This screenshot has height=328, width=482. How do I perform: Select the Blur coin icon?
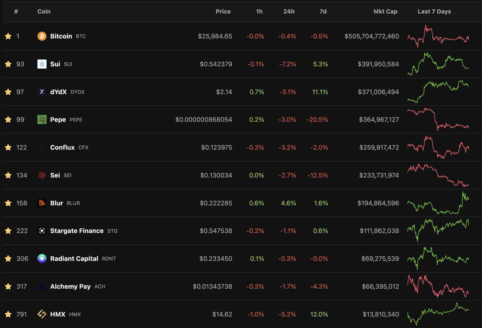coord(42,203)
